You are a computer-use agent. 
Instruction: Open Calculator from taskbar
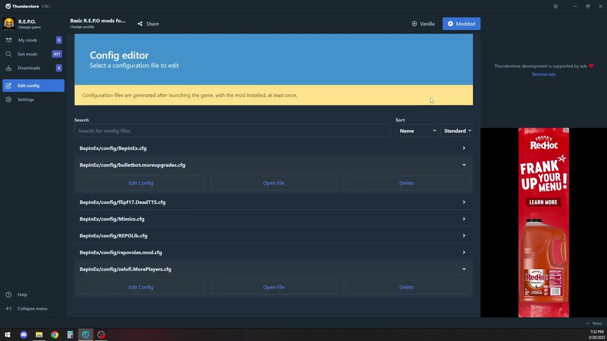(x=70, y=335)
